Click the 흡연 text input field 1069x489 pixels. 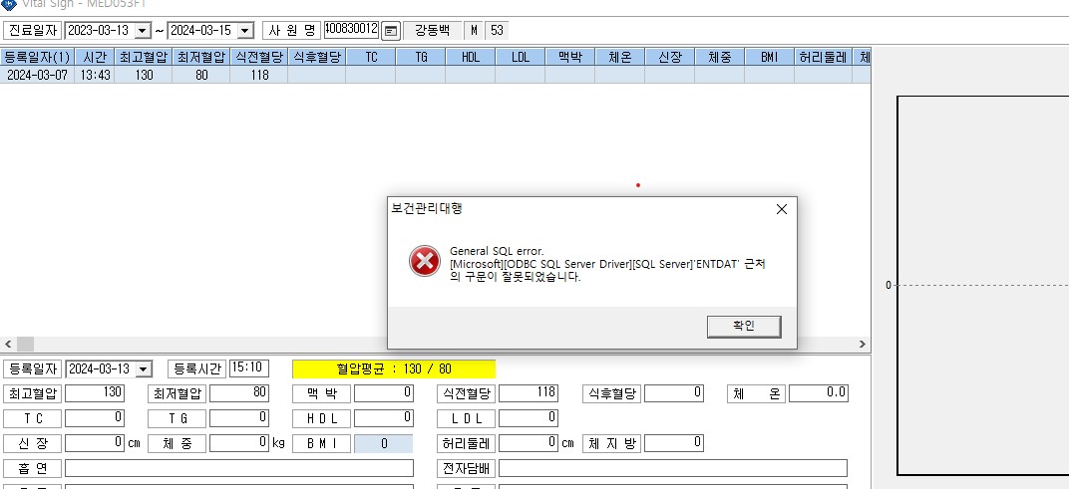(x=239, y=468)
